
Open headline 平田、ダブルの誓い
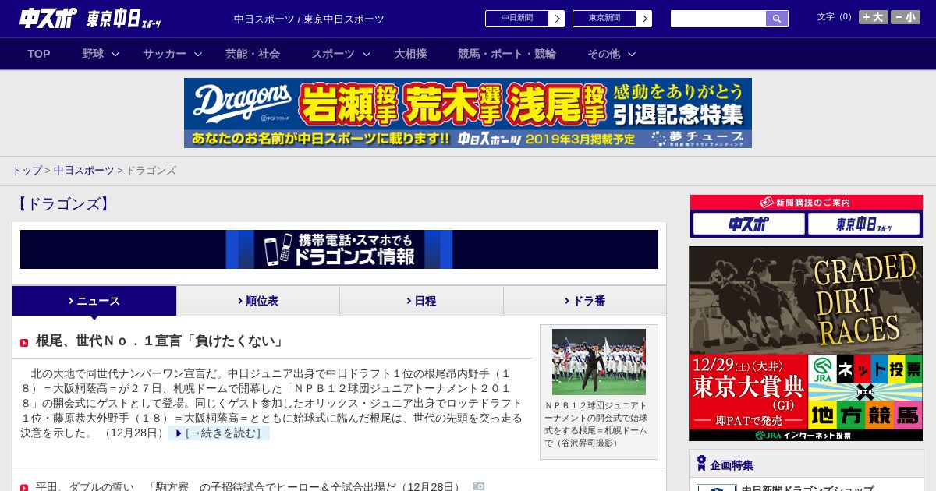point(249,487)
